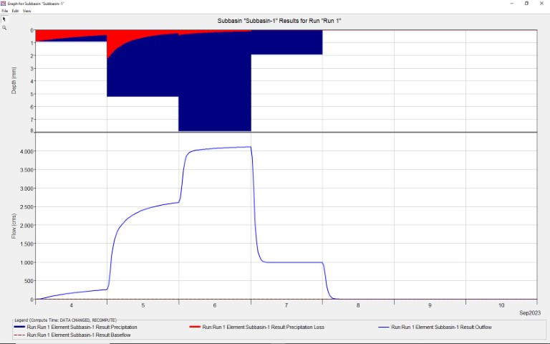The width and height of the screenshot is (550, 344).
Task: Click the outflow curve peak plateau
Action: (x=215, y=148)
